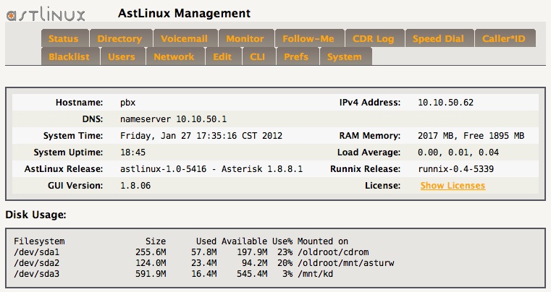Image resolution: width=551 pixels, height=292 pixels.
Task: Click the AstLinux logo
Action: [46, 14]
